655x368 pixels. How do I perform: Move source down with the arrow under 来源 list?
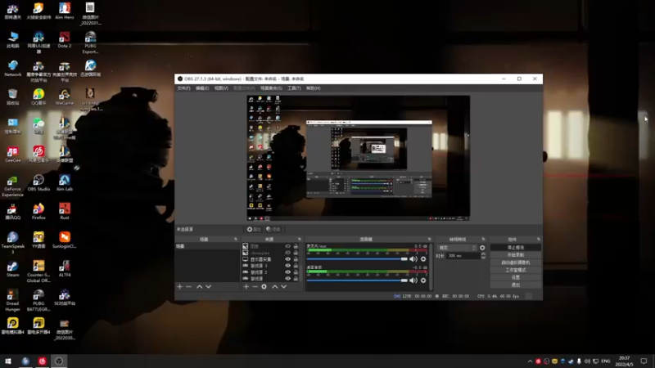tap(283, 287)
